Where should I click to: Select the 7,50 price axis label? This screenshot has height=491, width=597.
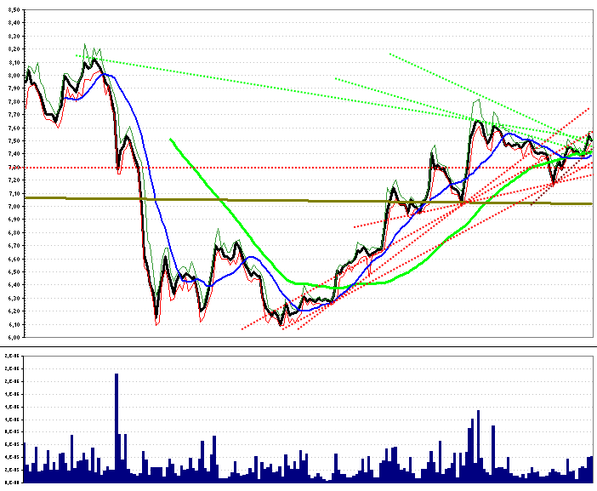point(14,141)
